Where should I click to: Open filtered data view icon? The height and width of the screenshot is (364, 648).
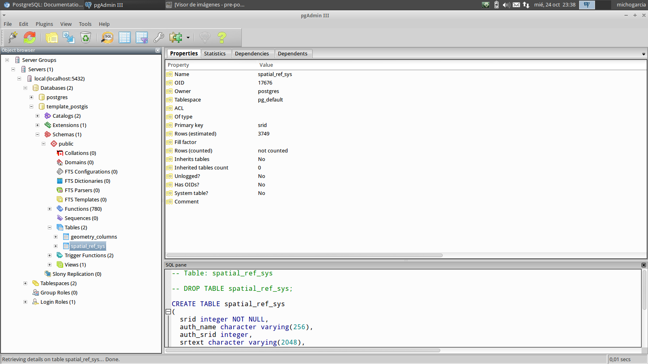click(x=142, y=38)
